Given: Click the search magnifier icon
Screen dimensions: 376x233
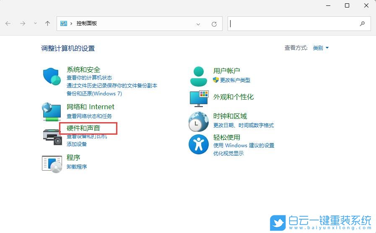Looking at the screenshot, I should [x=362, y=23].
